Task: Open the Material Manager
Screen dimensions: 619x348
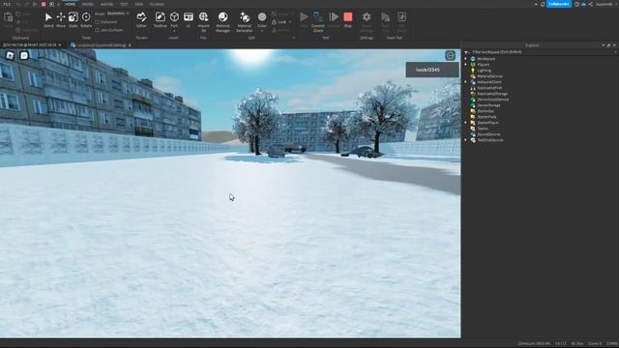Action: pyautogui.click(x=222, y=21)
